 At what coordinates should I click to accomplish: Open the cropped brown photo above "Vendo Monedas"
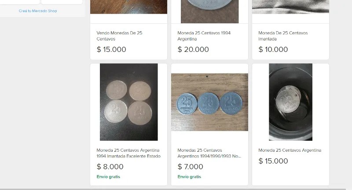pyautogui.click(x=128, y=7)
